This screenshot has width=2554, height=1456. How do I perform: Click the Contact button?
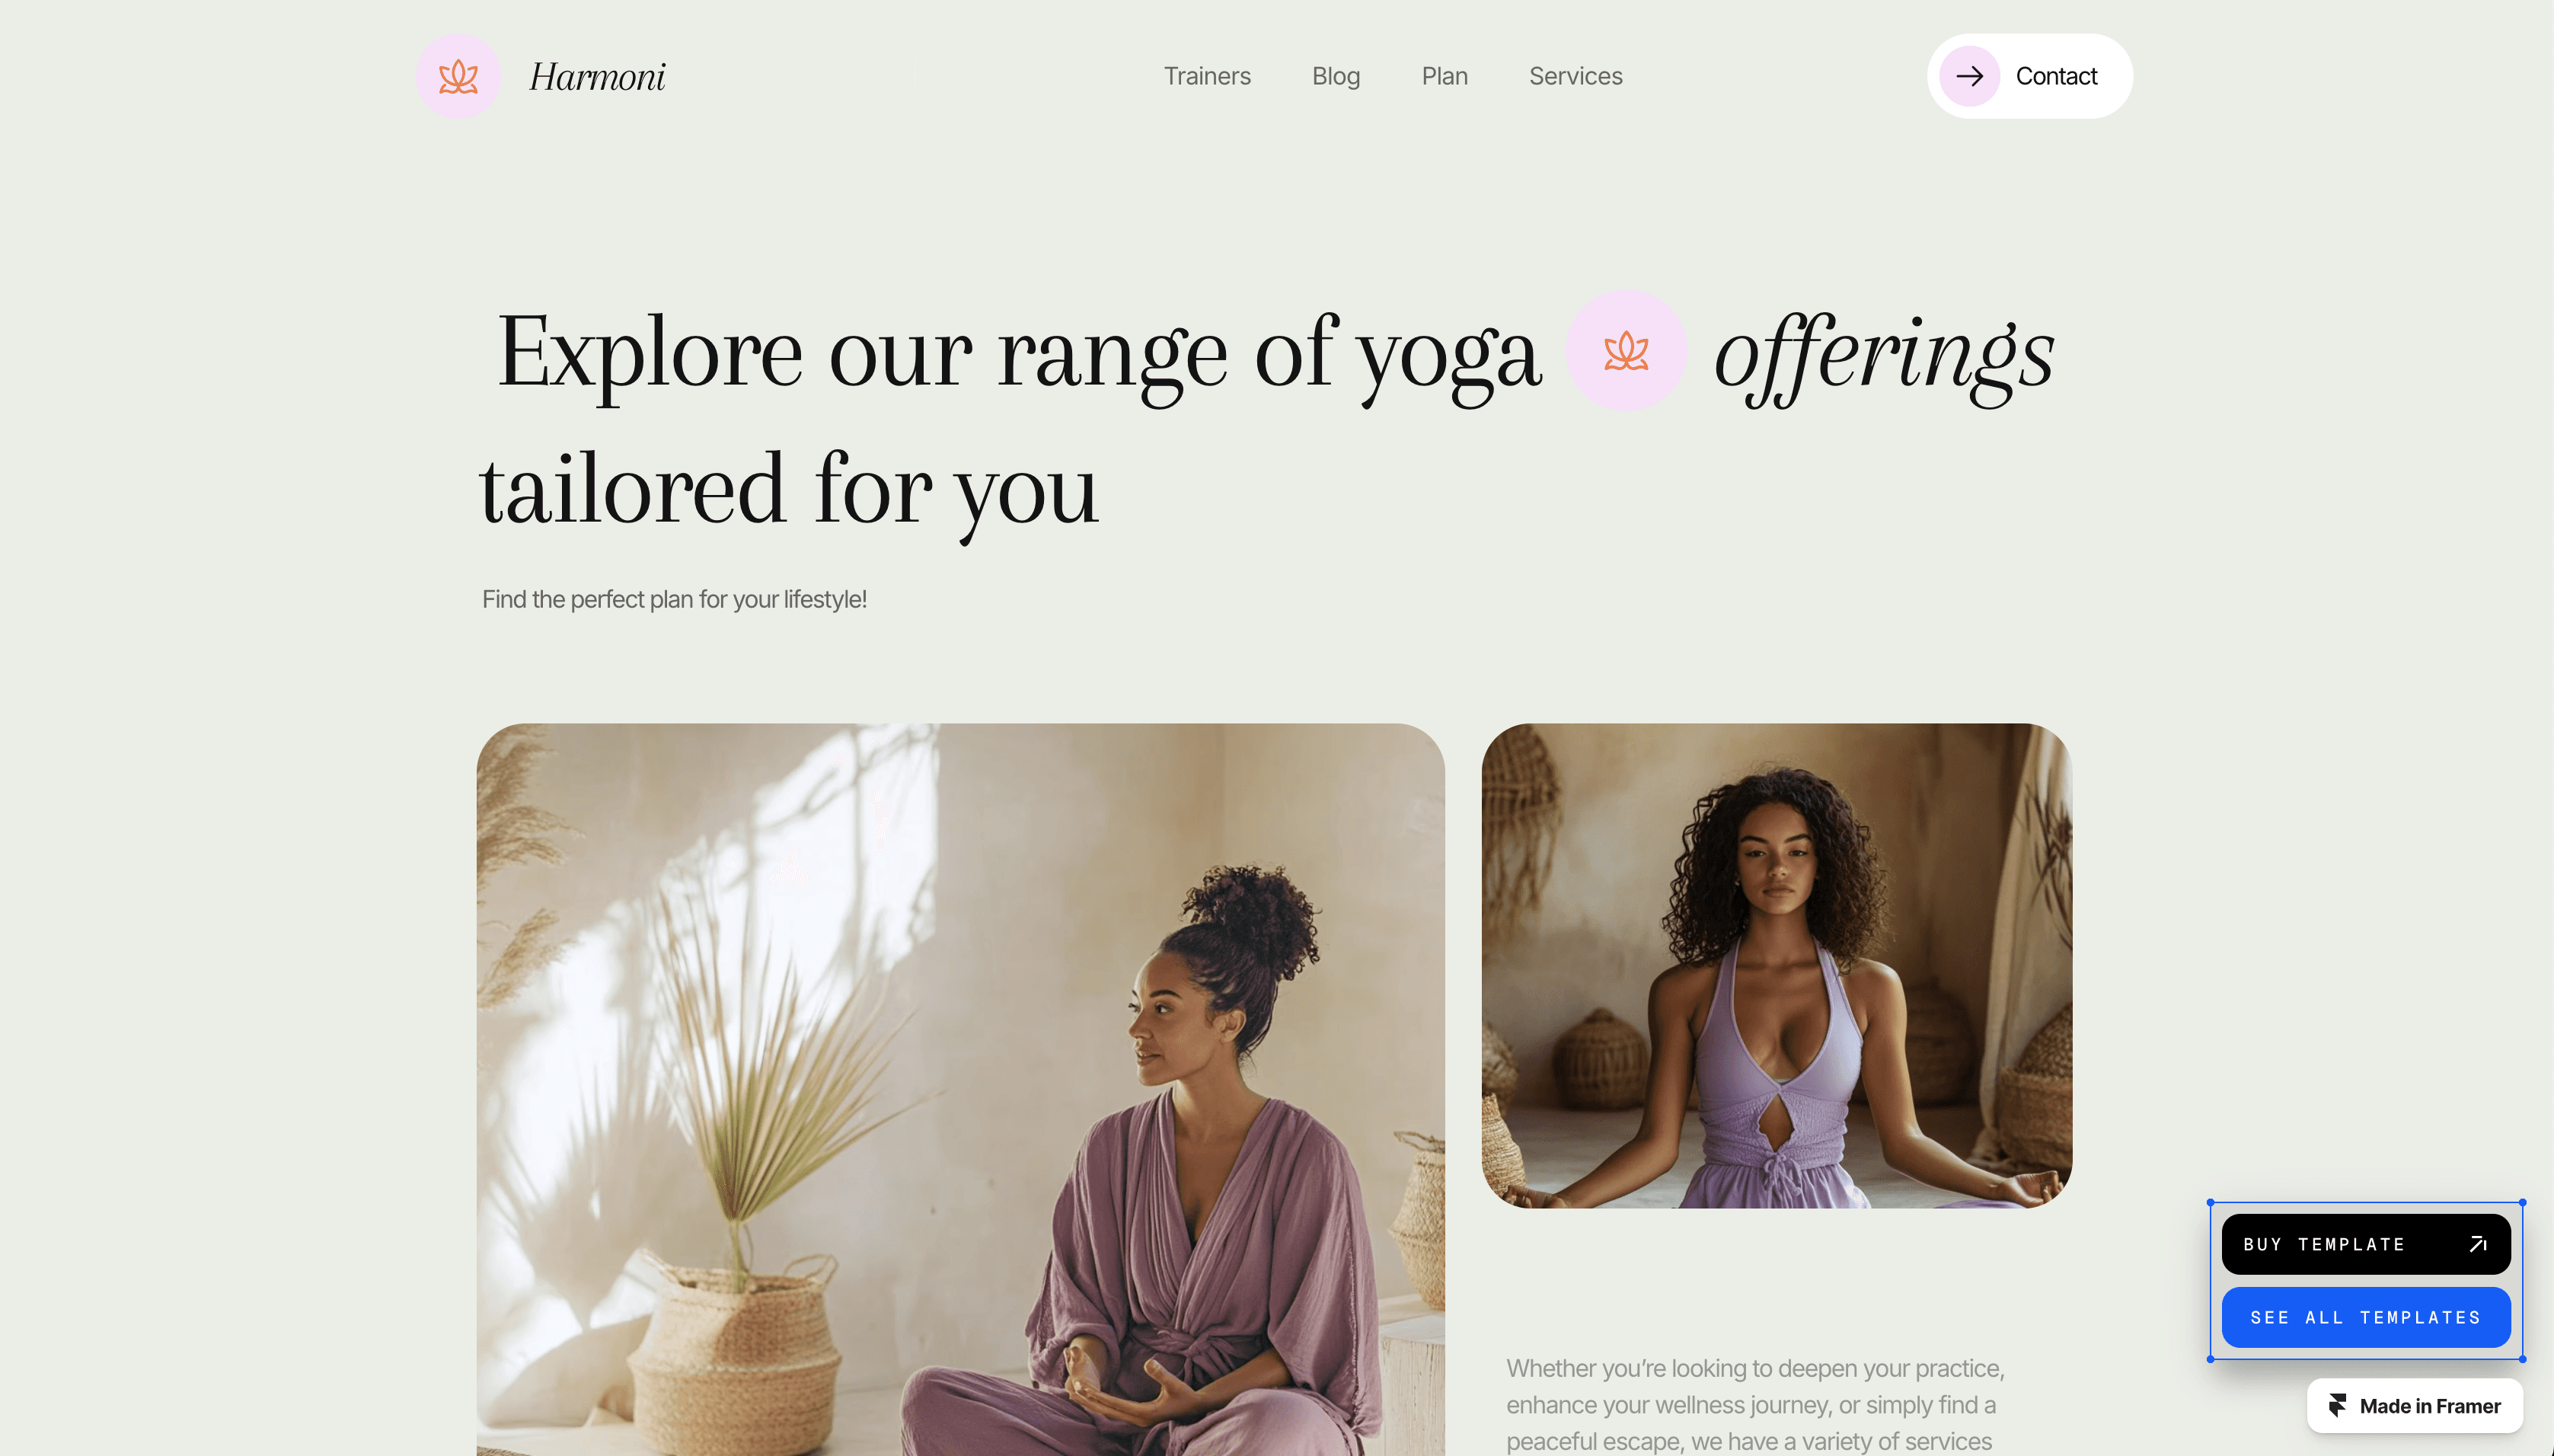click(x=2029, y=76)
